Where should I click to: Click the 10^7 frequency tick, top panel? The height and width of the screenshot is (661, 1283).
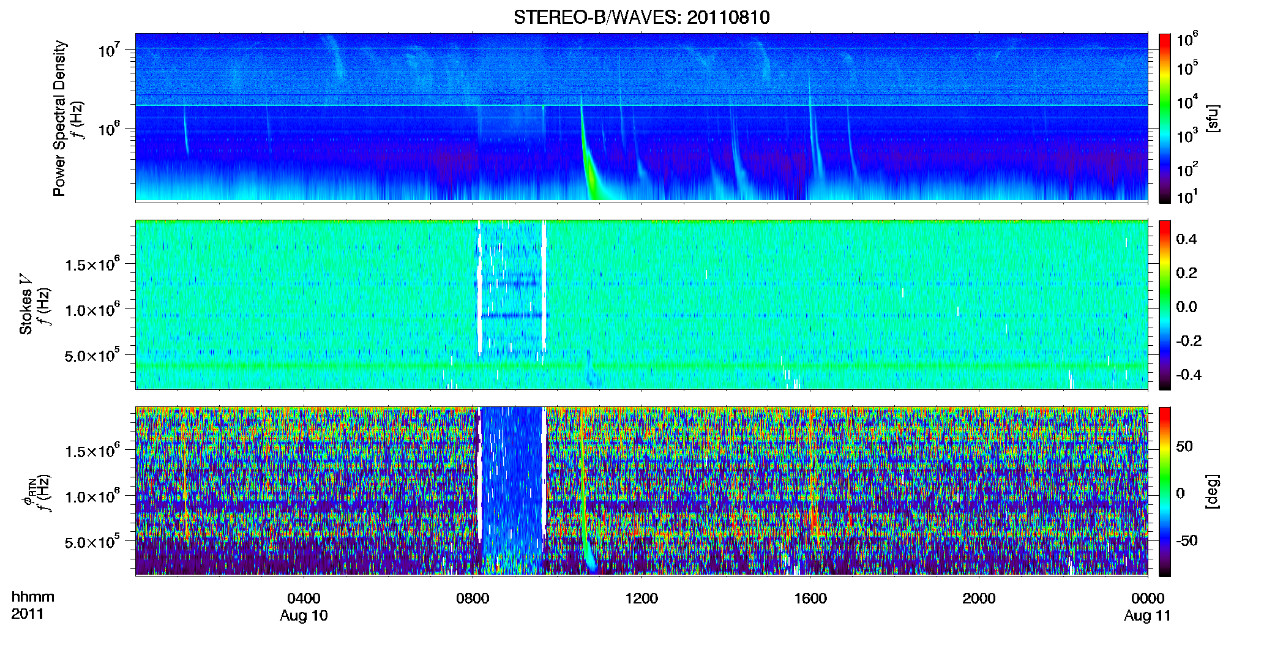tap(108, 50)
